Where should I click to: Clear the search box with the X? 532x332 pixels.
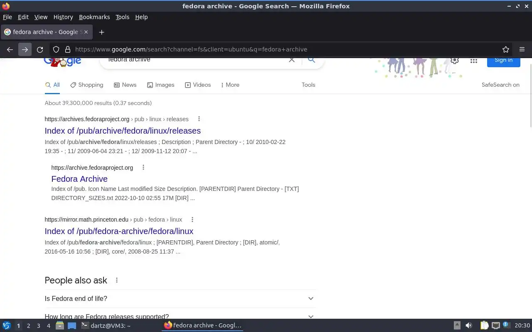[x=292, y=60]
